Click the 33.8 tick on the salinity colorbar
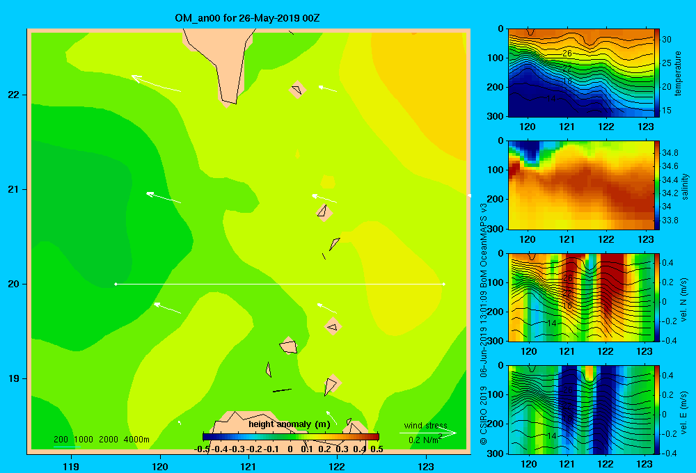 click(670, 220)
